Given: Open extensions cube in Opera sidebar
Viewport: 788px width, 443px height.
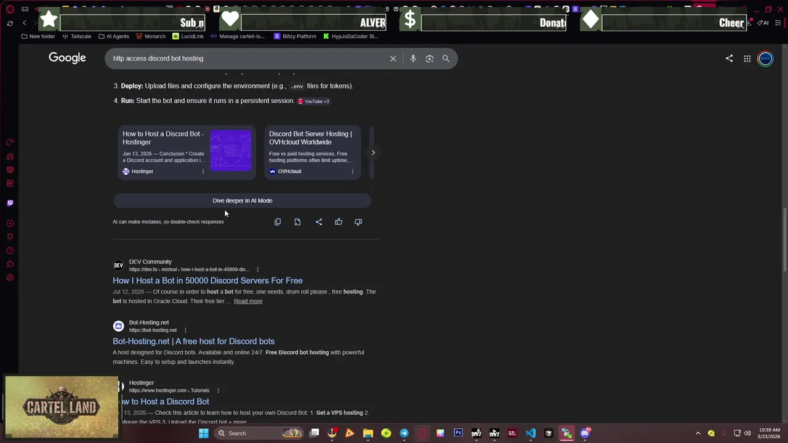Looking at the screenshot, I should [x=10, y=264].
